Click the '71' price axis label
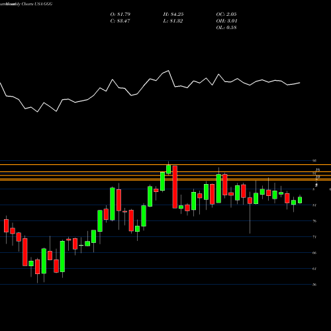This screenshot has width=331, height=331. [314, 237]
